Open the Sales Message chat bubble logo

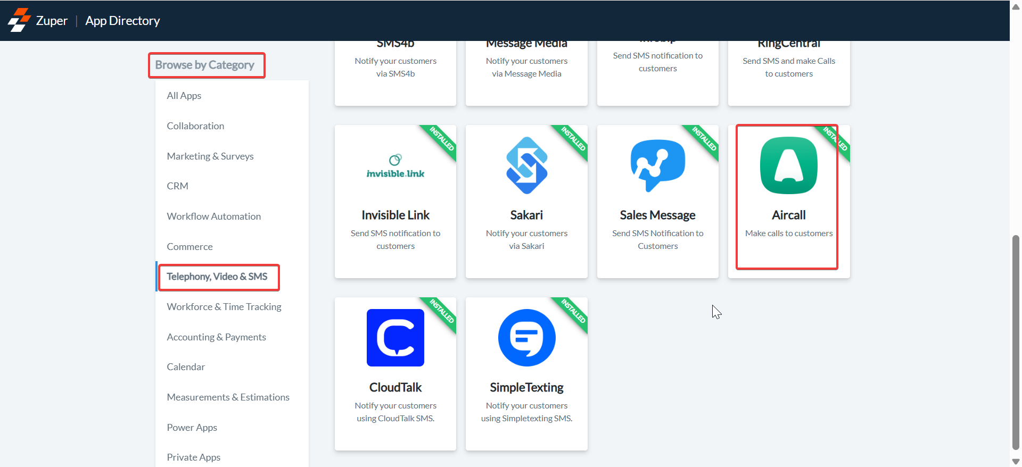[x=657, y=165]
